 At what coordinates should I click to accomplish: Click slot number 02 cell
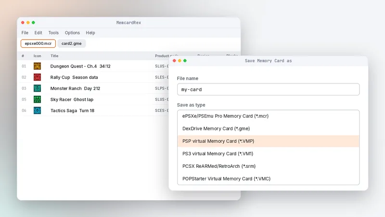tap(24, 77)
